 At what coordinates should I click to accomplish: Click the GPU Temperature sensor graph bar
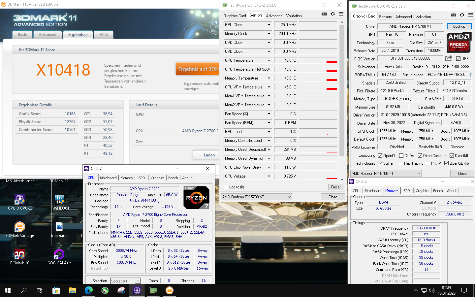[x=318, y=60]
